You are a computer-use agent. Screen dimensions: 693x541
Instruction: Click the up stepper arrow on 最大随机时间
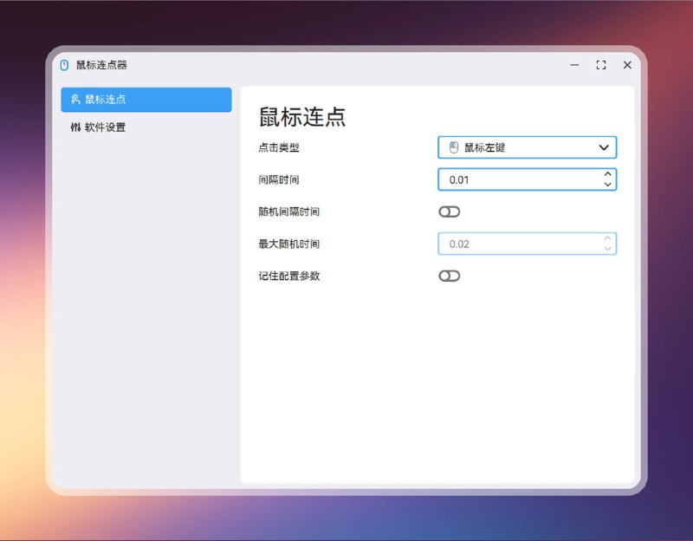(607, 239)
